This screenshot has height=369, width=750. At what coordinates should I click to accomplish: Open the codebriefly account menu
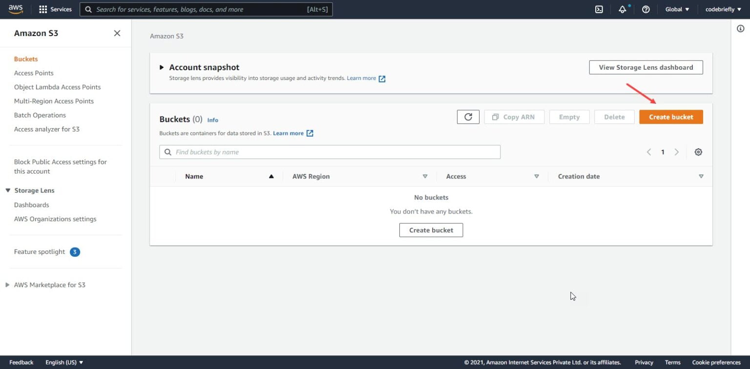click(722, 9)
